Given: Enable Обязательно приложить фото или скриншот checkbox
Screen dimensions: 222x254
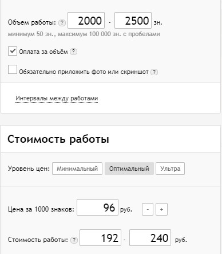Looking at the screenshot, I should 13,69.
